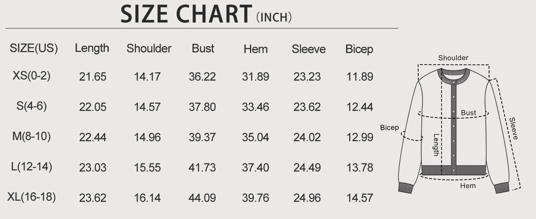Click the Bicep column header
Viewport: 536px width, 219px height.
(359, 49)
